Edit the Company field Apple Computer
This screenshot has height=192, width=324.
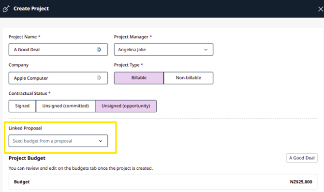tap(58, 78)
